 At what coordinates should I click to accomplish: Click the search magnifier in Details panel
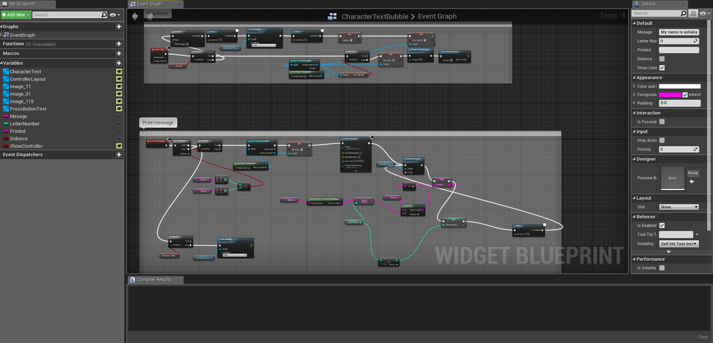tap(683, 14)
